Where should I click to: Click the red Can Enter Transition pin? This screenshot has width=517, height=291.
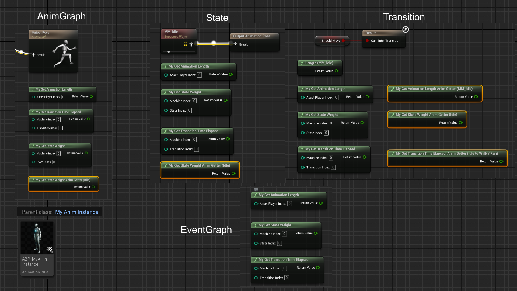pos(367,41)
